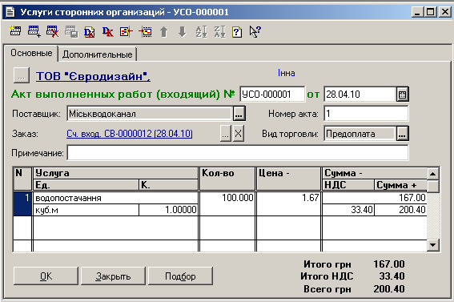Clear the order with the X button

(238, 134)
